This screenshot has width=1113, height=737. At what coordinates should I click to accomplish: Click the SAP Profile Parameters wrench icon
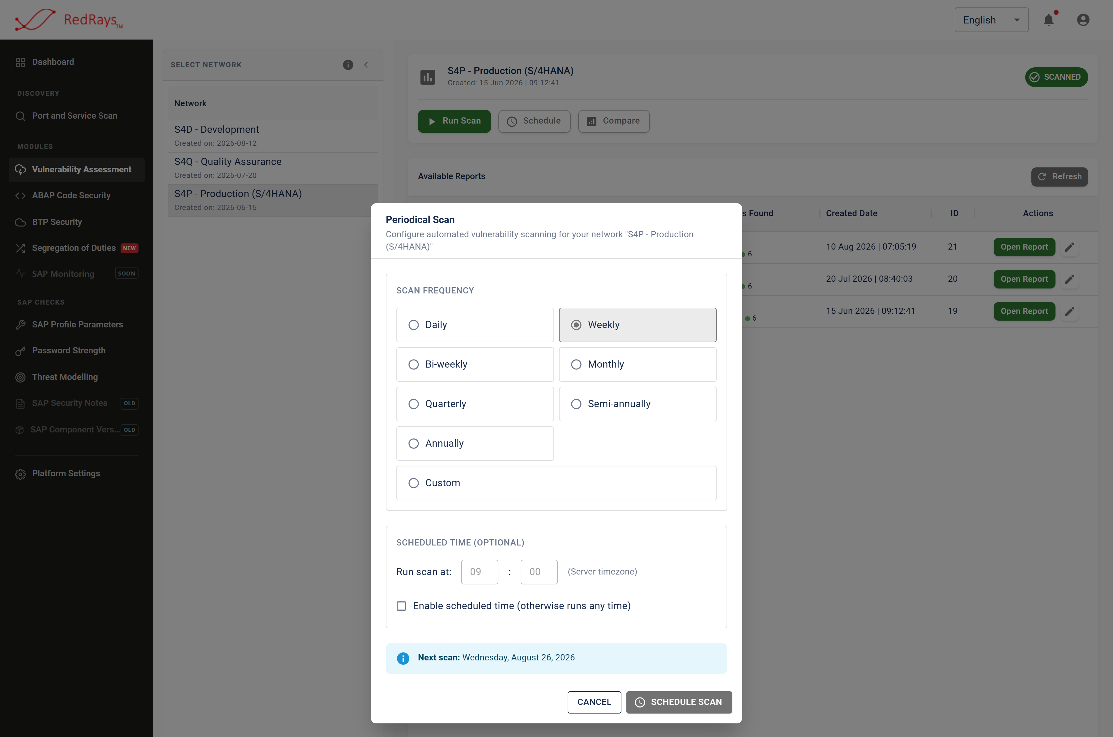tap(20, 325)
